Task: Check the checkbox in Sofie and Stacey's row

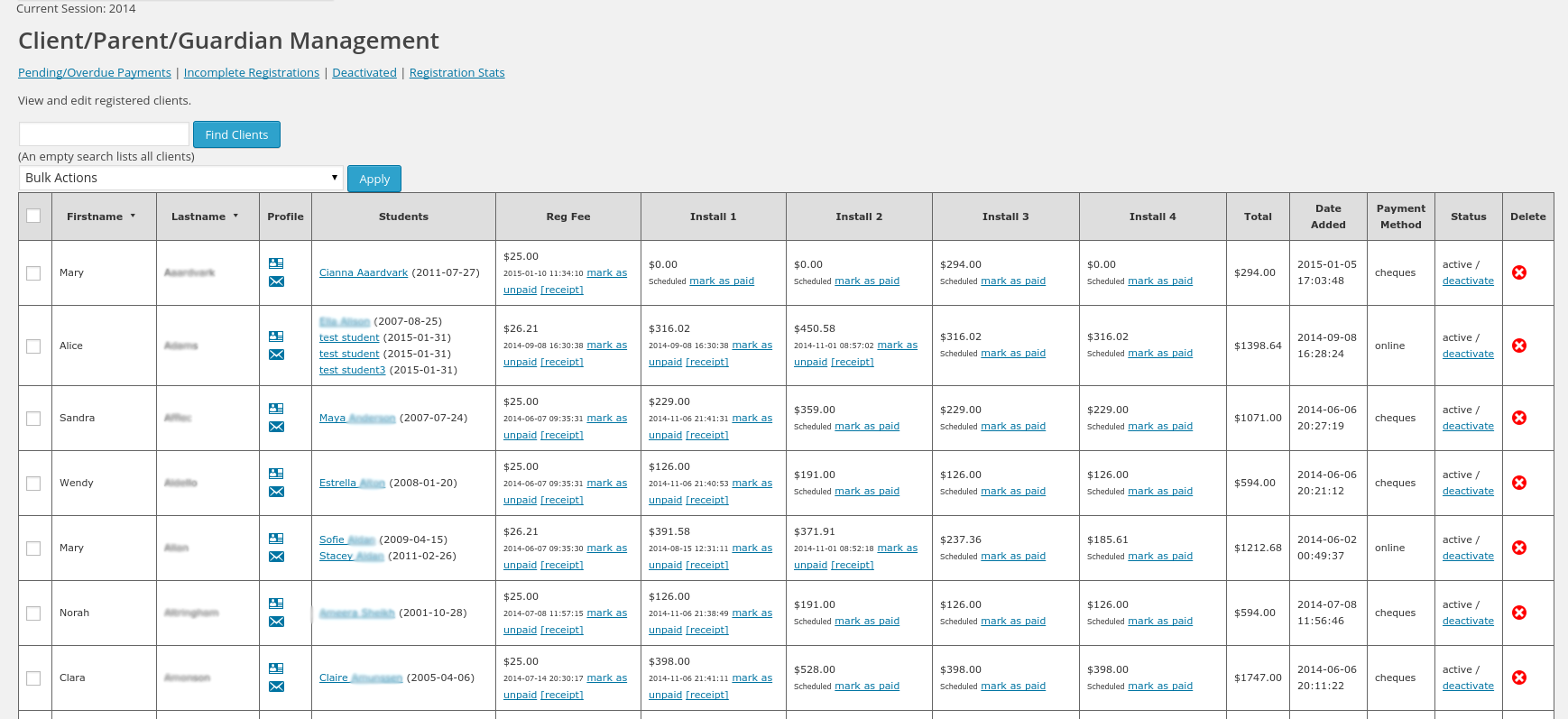Action: [x=33, y=548]
